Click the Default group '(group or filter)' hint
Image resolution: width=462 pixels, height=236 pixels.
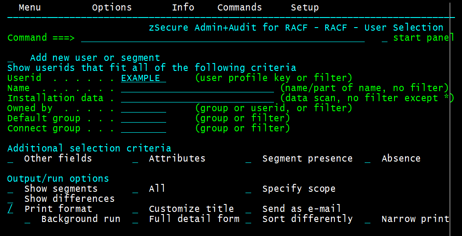[x=242, y=118]
